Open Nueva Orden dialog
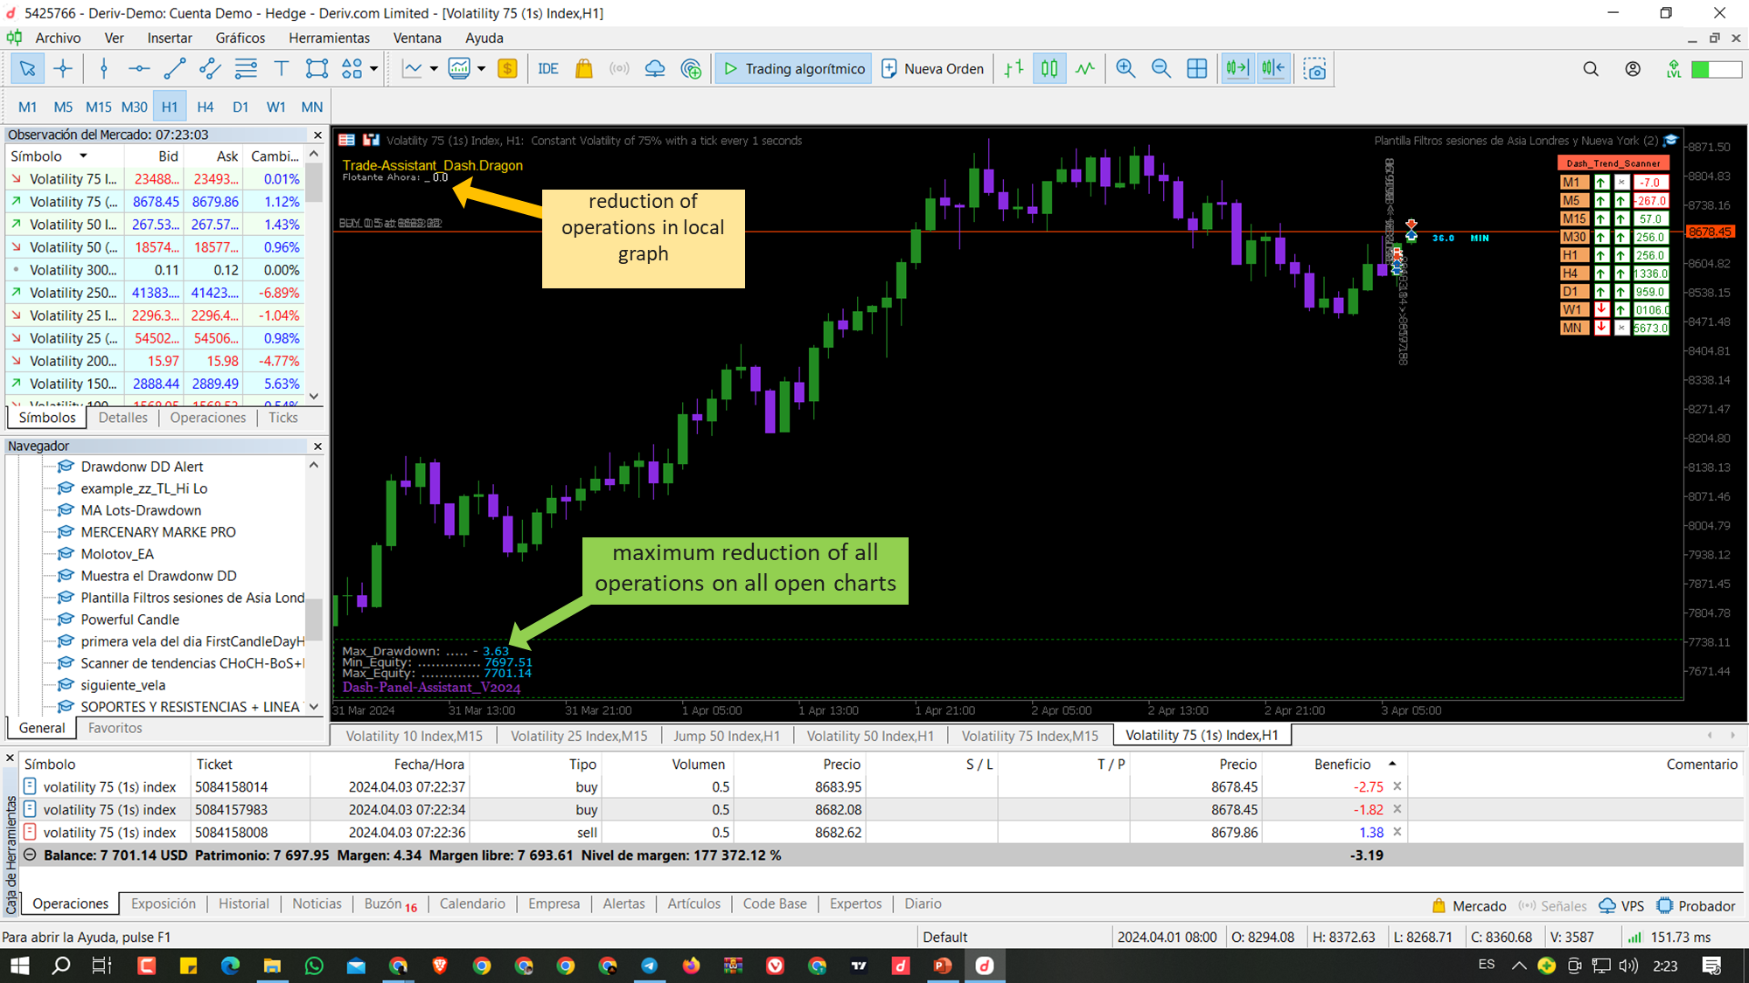Screen dimensions: 1749x983 pos(933,69)
